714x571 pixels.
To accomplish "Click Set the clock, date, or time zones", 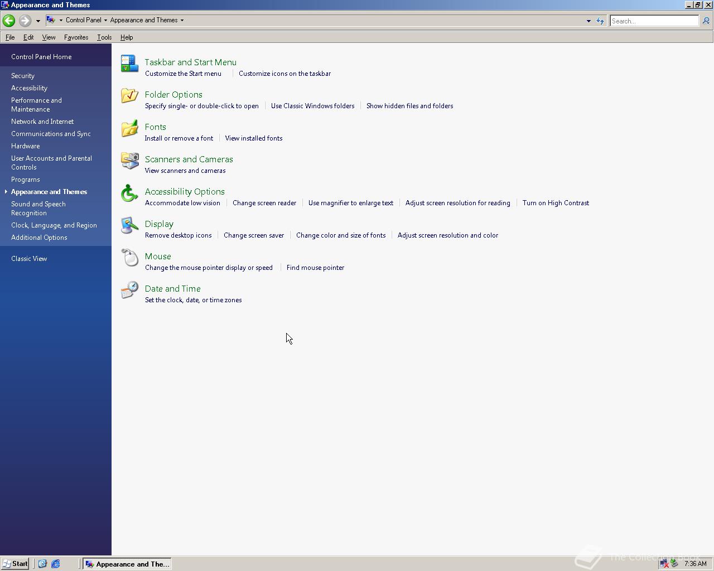I will 193,300.
